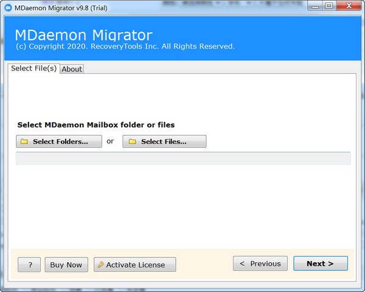This screenshot has width=365, height=292.
Task: Close the MDaemon Migrator window
Action: 349,7
